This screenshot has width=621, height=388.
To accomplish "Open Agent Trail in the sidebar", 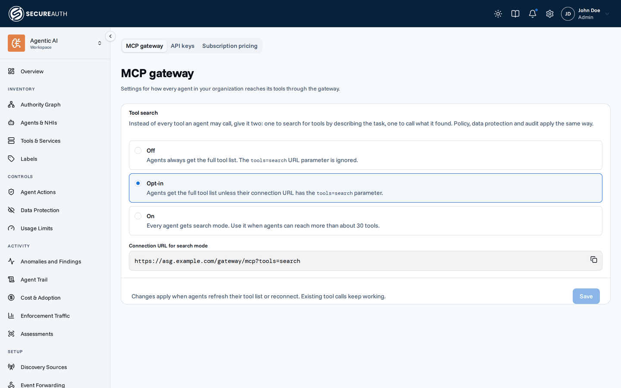I will [x=34, y=279].
